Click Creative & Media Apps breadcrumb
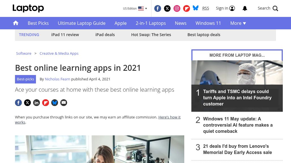This screenshot has height=163, width=291. point(59,53)
